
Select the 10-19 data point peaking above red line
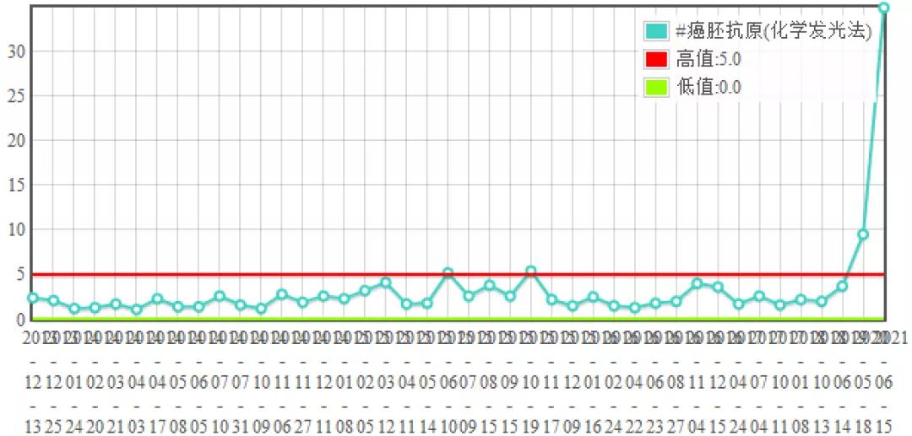(x=530, y=272)
